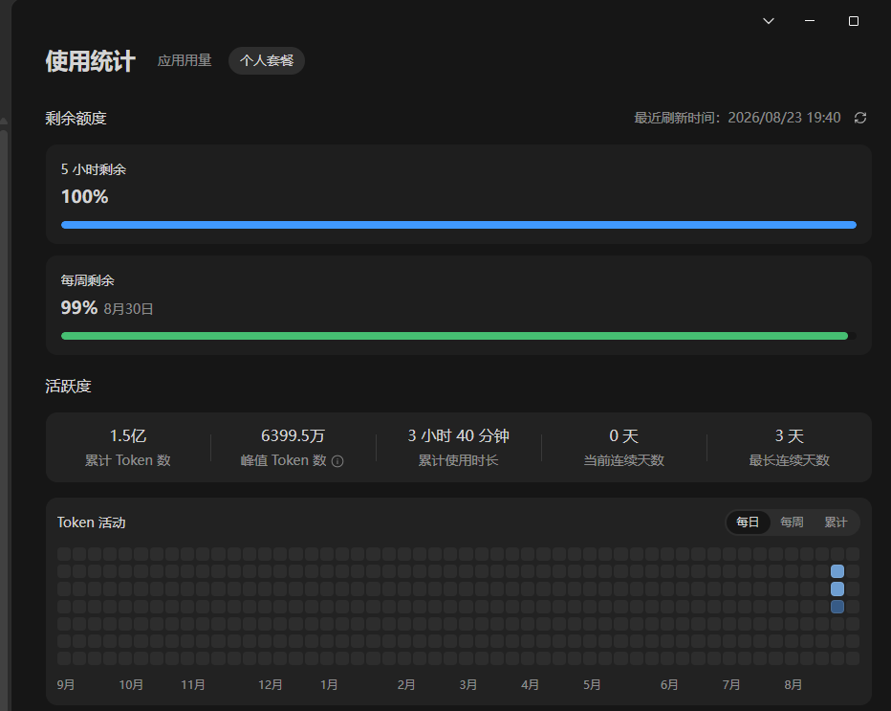Switch to the 应用用量 tab
The width and height of the screenshot is (891, 711).
coord(185,61)
